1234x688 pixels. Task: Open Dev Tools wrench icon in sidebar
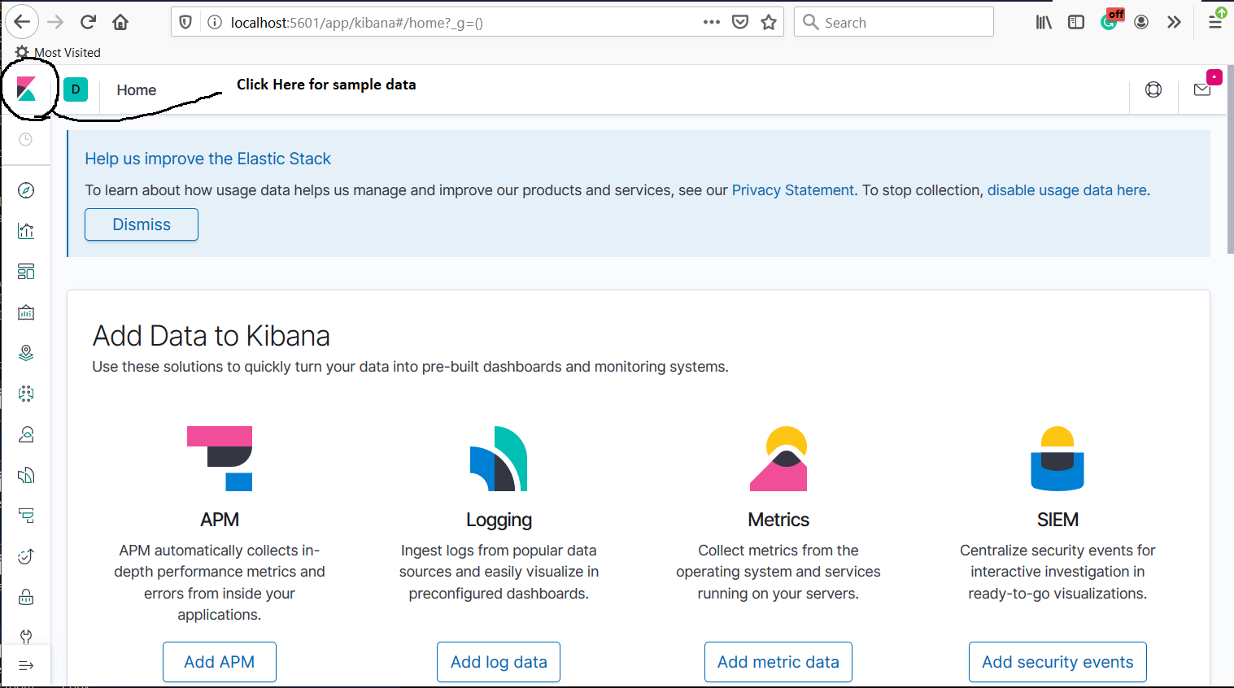(26, 636)
